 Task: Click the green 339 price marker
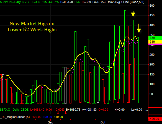click(x=155, y=38)
